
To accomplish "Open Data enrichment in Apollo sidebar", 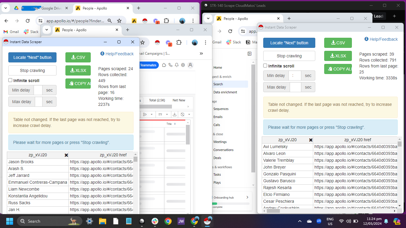I will click(x=225, y=92).
